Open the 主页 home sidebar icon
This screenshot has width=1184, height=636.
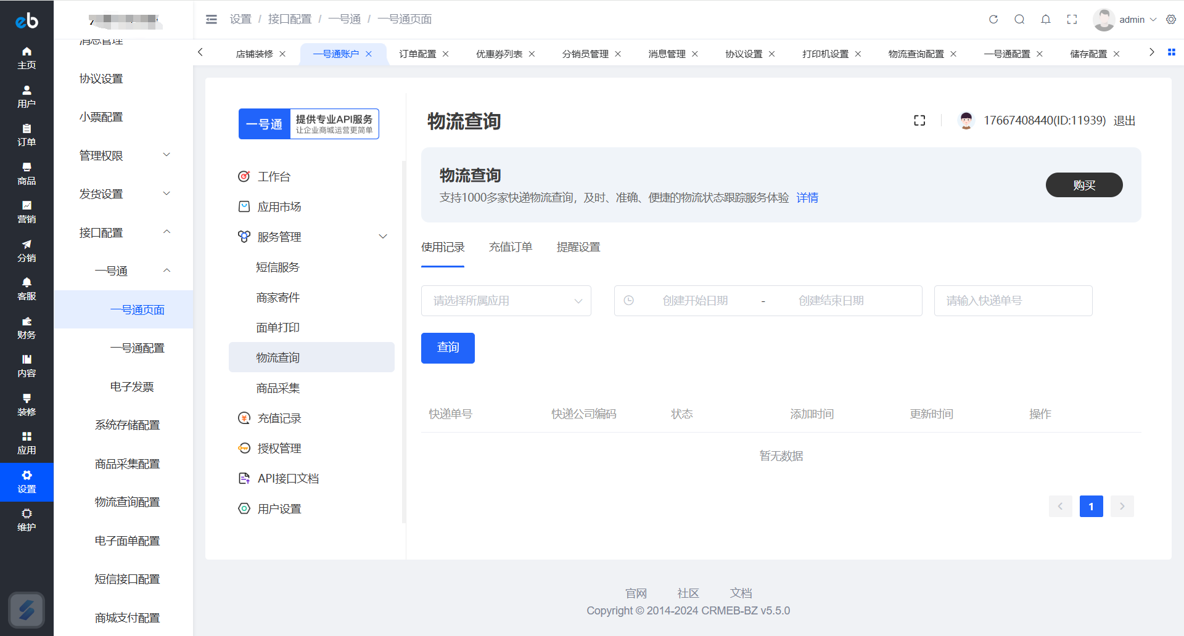[27, 58]
